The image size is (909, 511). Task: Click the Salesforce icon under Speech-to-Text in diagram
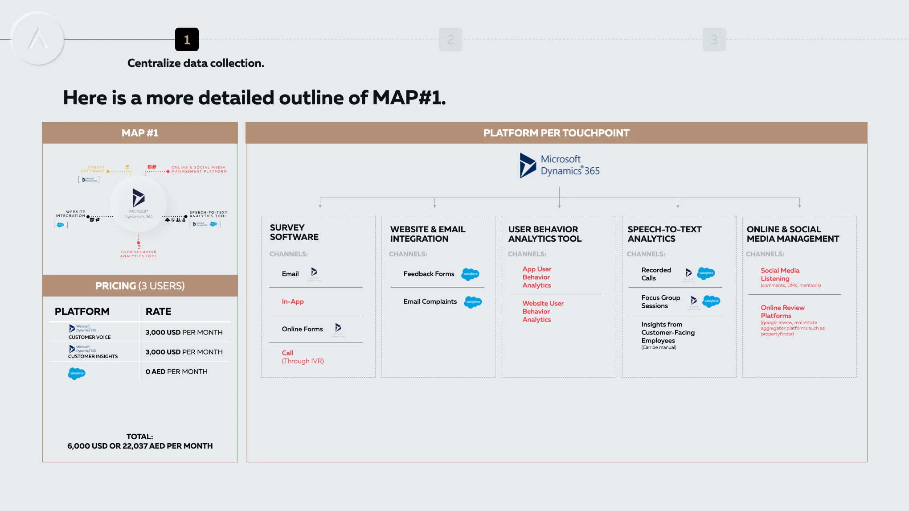pos(213,224)
